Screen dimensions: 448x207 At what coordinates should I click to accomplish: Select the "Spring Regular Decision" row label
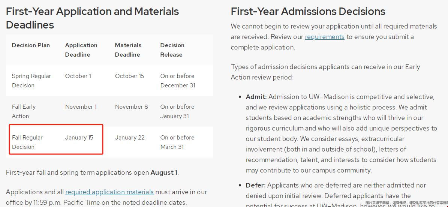[x=31, y=81]
